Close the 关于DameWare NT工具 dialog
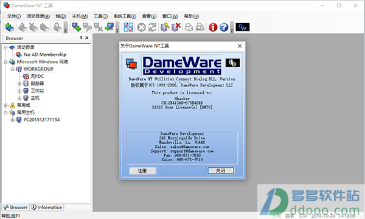The width and height of the screenshot is (365, 219). click(240, 46)
